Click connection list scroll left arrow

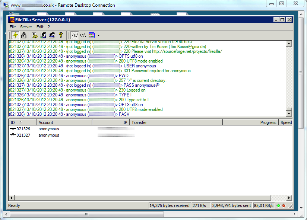coord(11,198)
